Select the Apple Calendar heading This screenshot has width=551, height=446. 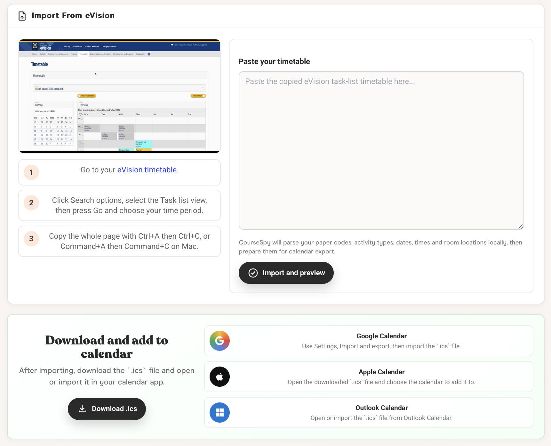pyautogui.click(x=381, y=372)
